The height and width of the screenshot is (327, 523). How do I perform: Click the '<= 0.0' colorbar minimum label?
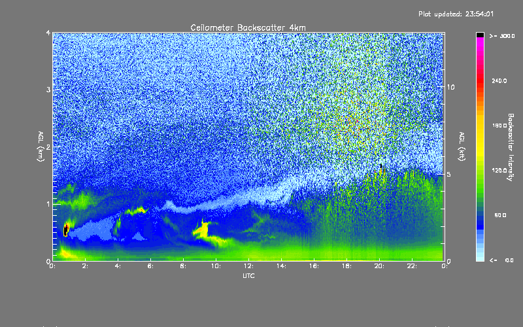[501, 260]
